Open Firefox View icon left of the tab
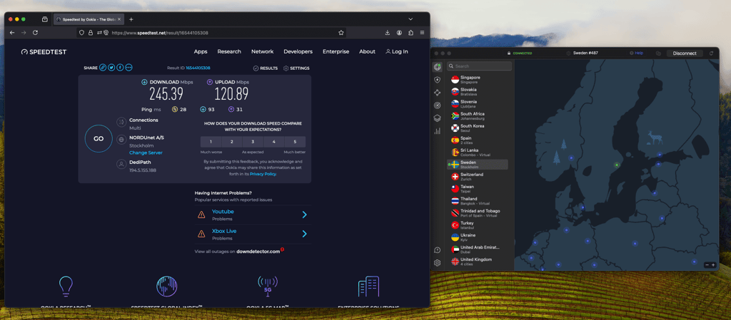The height and width of the screenshot is (320, 731). [45, 19]
